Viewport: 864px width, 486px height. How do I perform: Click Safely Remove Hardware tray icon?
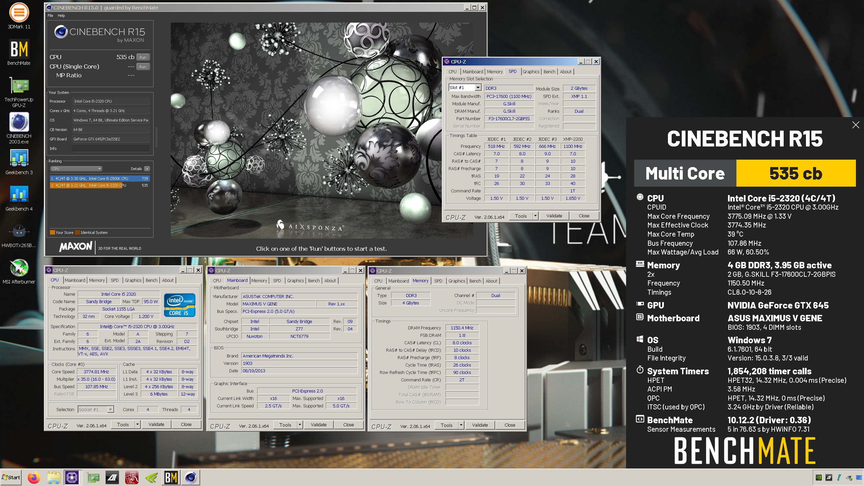pyautogui.click(x=849, y=478)
